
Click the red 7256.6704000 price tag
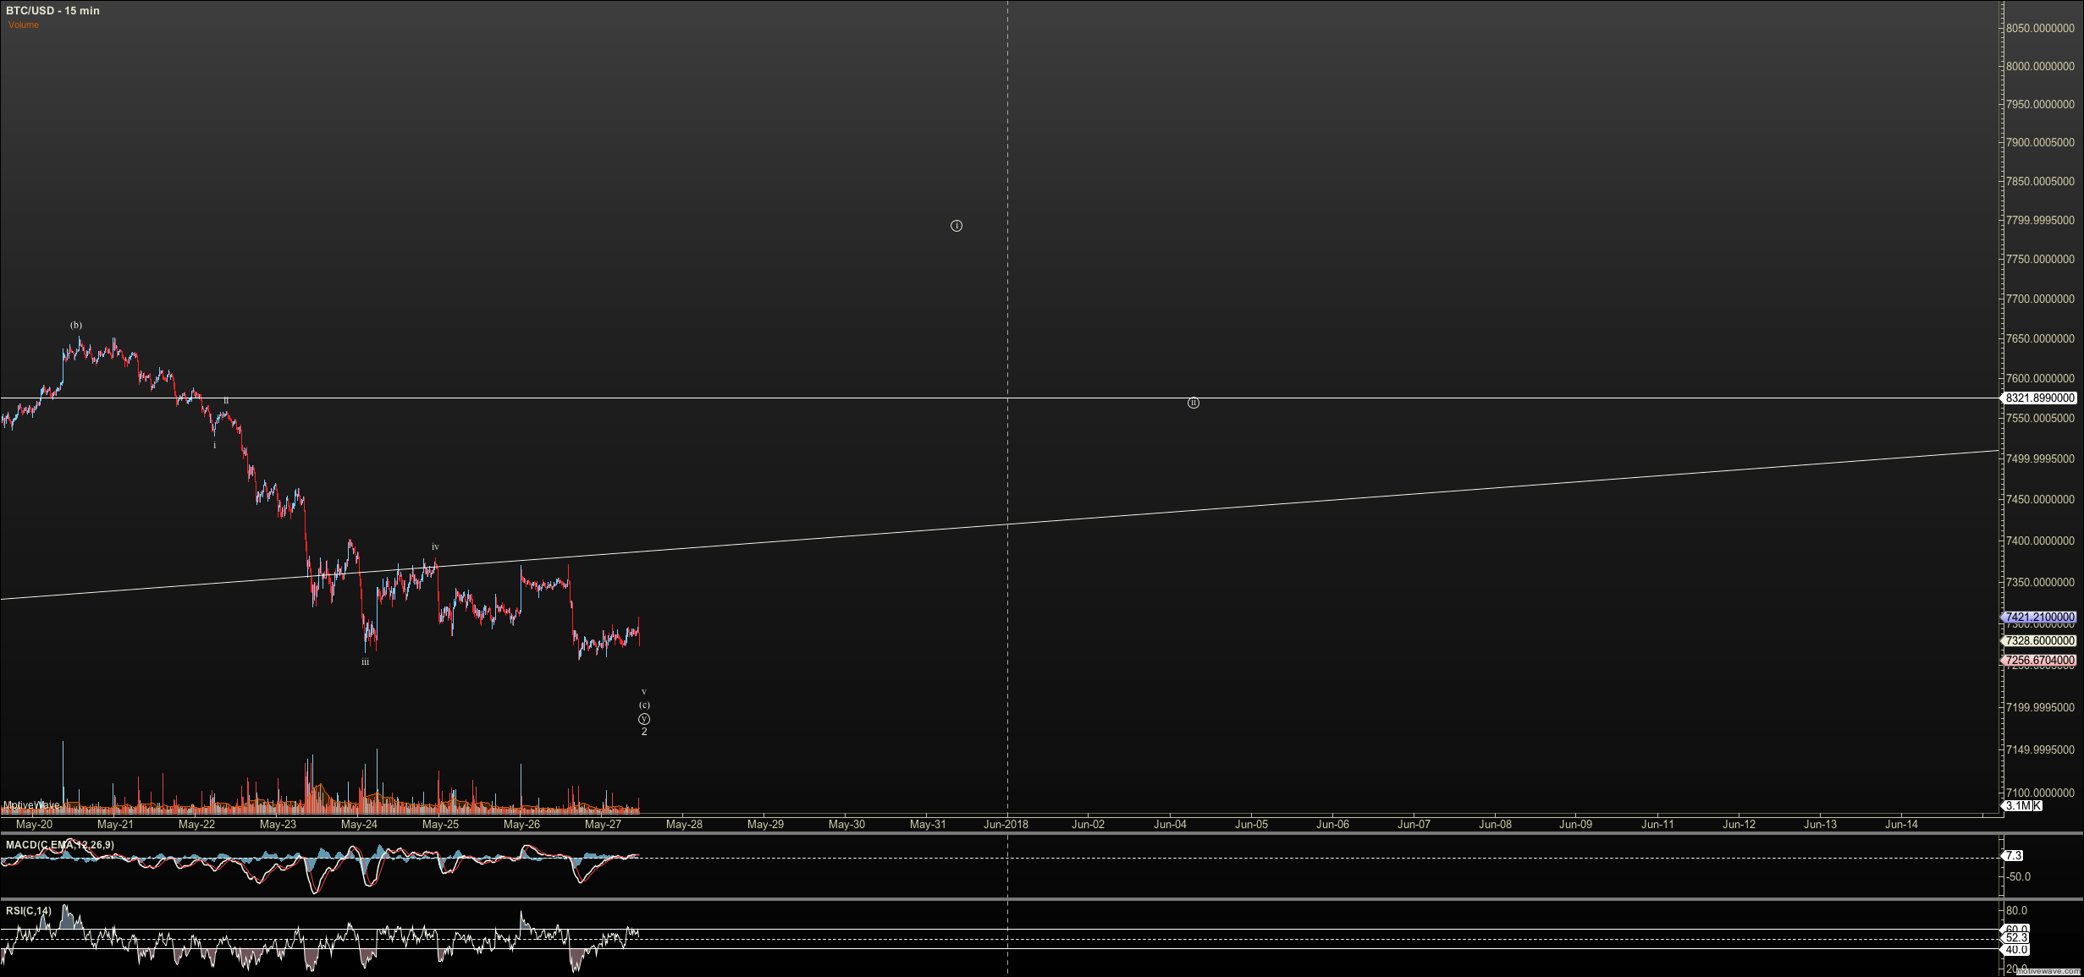coord(2038,660)
